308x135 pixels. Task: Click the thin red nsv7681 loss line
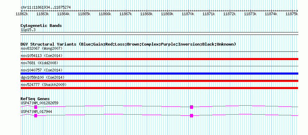click(x=160, y=66)
